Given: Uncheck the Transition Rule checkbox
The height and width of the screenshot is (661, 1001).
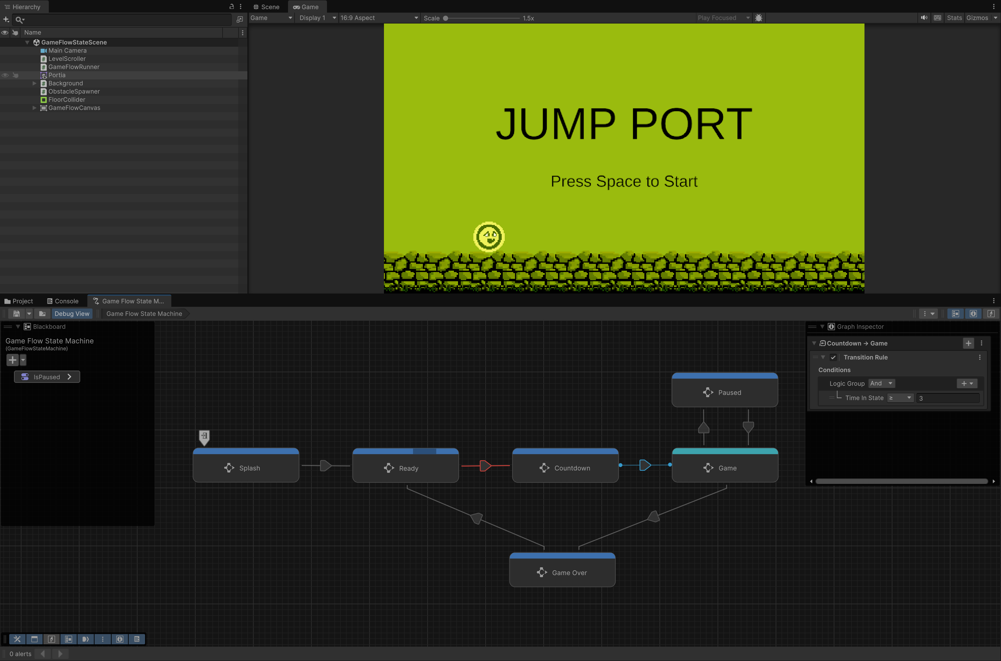Looking at the screenshot, I should click(833, 358).
